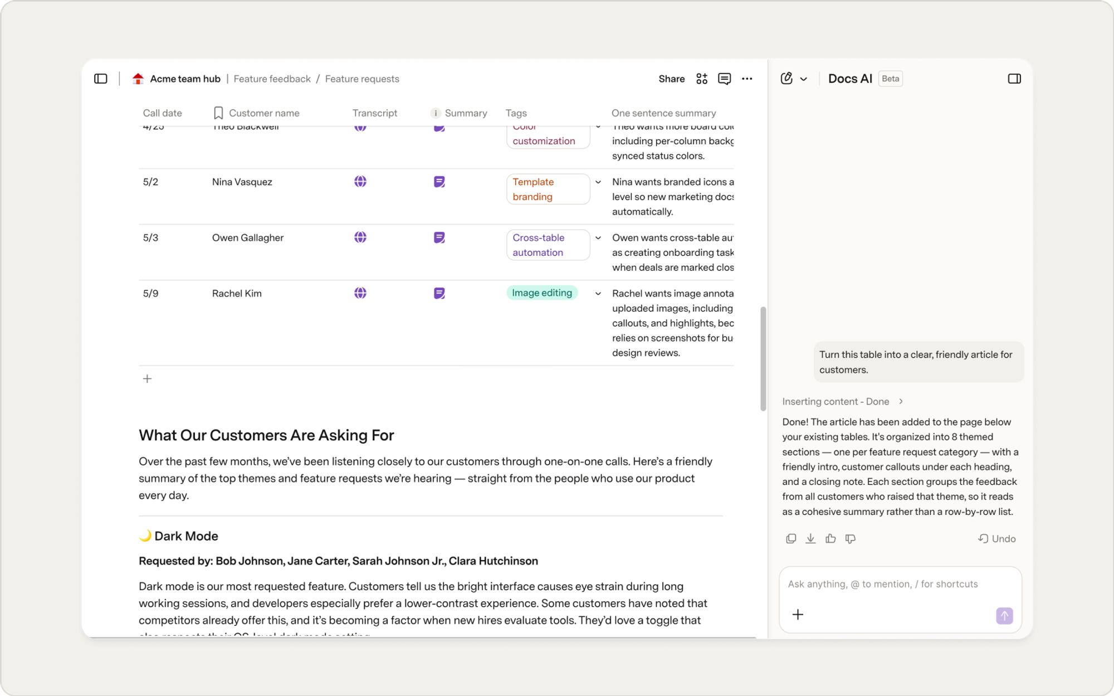The width and height of the screenshot is (1114, 696).
Task: Select the Transcript column header
Action: pos(375,113)
